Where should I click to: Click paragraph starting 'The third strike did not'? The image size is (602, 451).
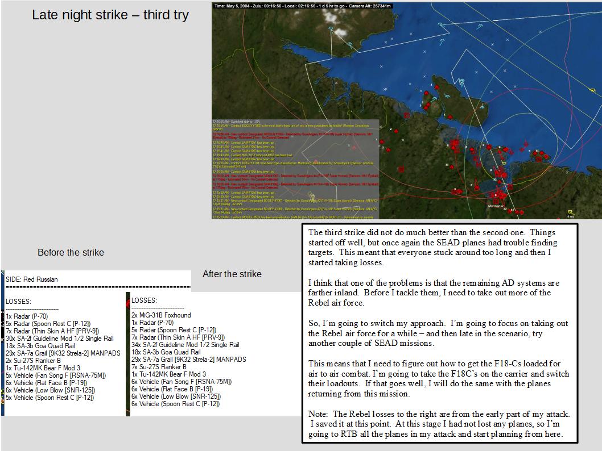432,248
